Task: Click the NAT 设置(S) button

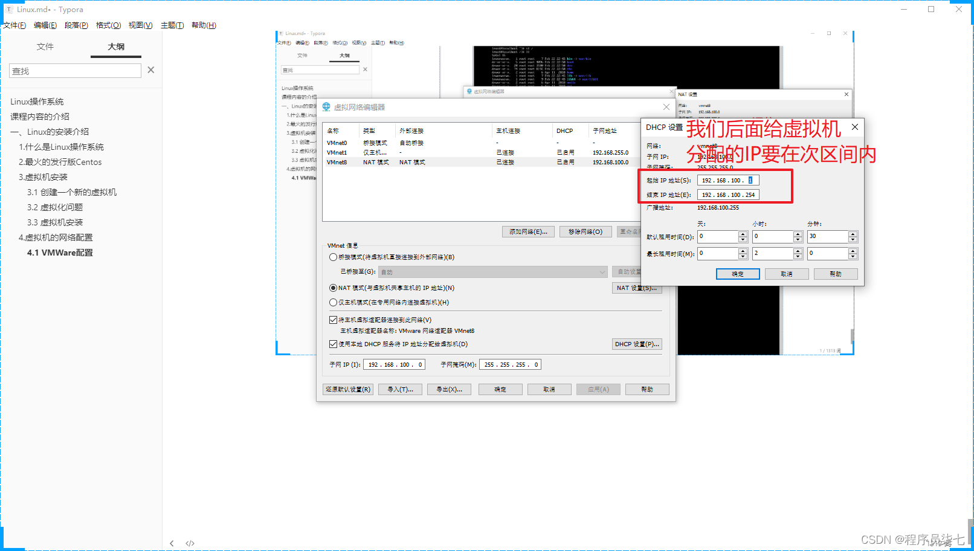Action: click(x=636, y=288)
